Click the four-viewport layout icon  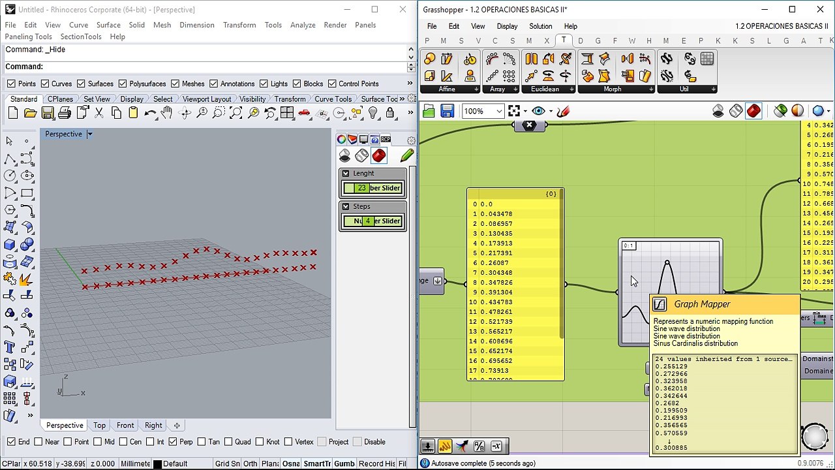(x=287, y=114)
